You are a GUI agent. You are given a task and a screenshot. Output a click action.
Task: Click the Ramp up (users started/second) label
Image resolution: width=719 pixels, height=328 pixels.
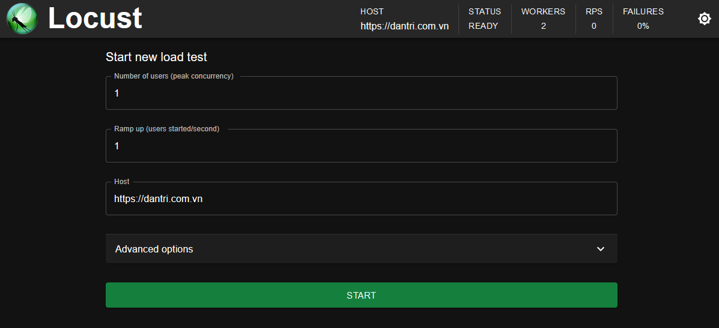(167, 129)
